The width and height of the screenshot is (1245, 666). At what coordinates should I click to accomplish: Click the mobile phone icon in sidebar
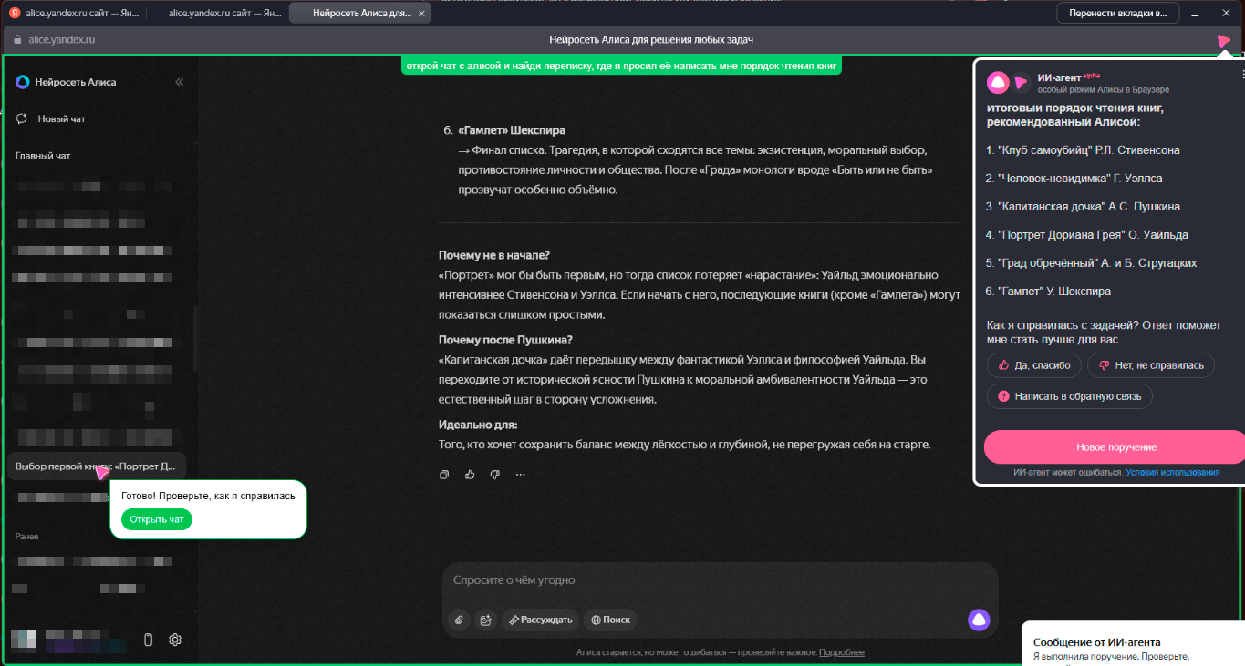point(149,640)
